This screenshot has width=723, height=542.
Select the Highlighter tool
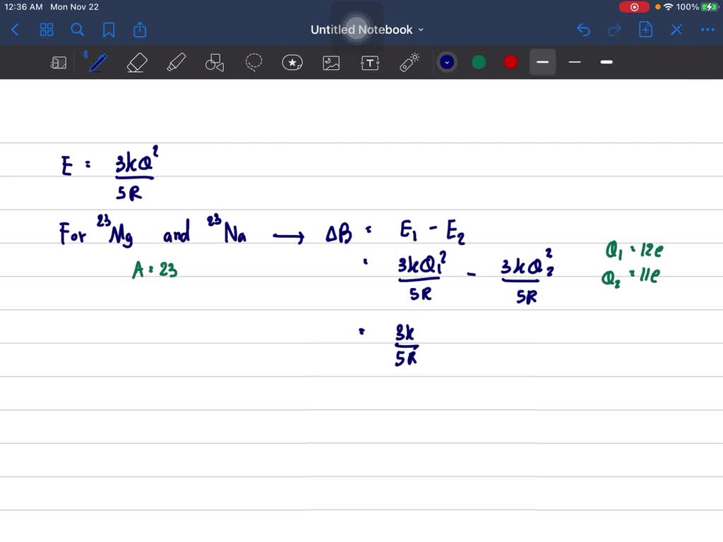coord(176,62)
